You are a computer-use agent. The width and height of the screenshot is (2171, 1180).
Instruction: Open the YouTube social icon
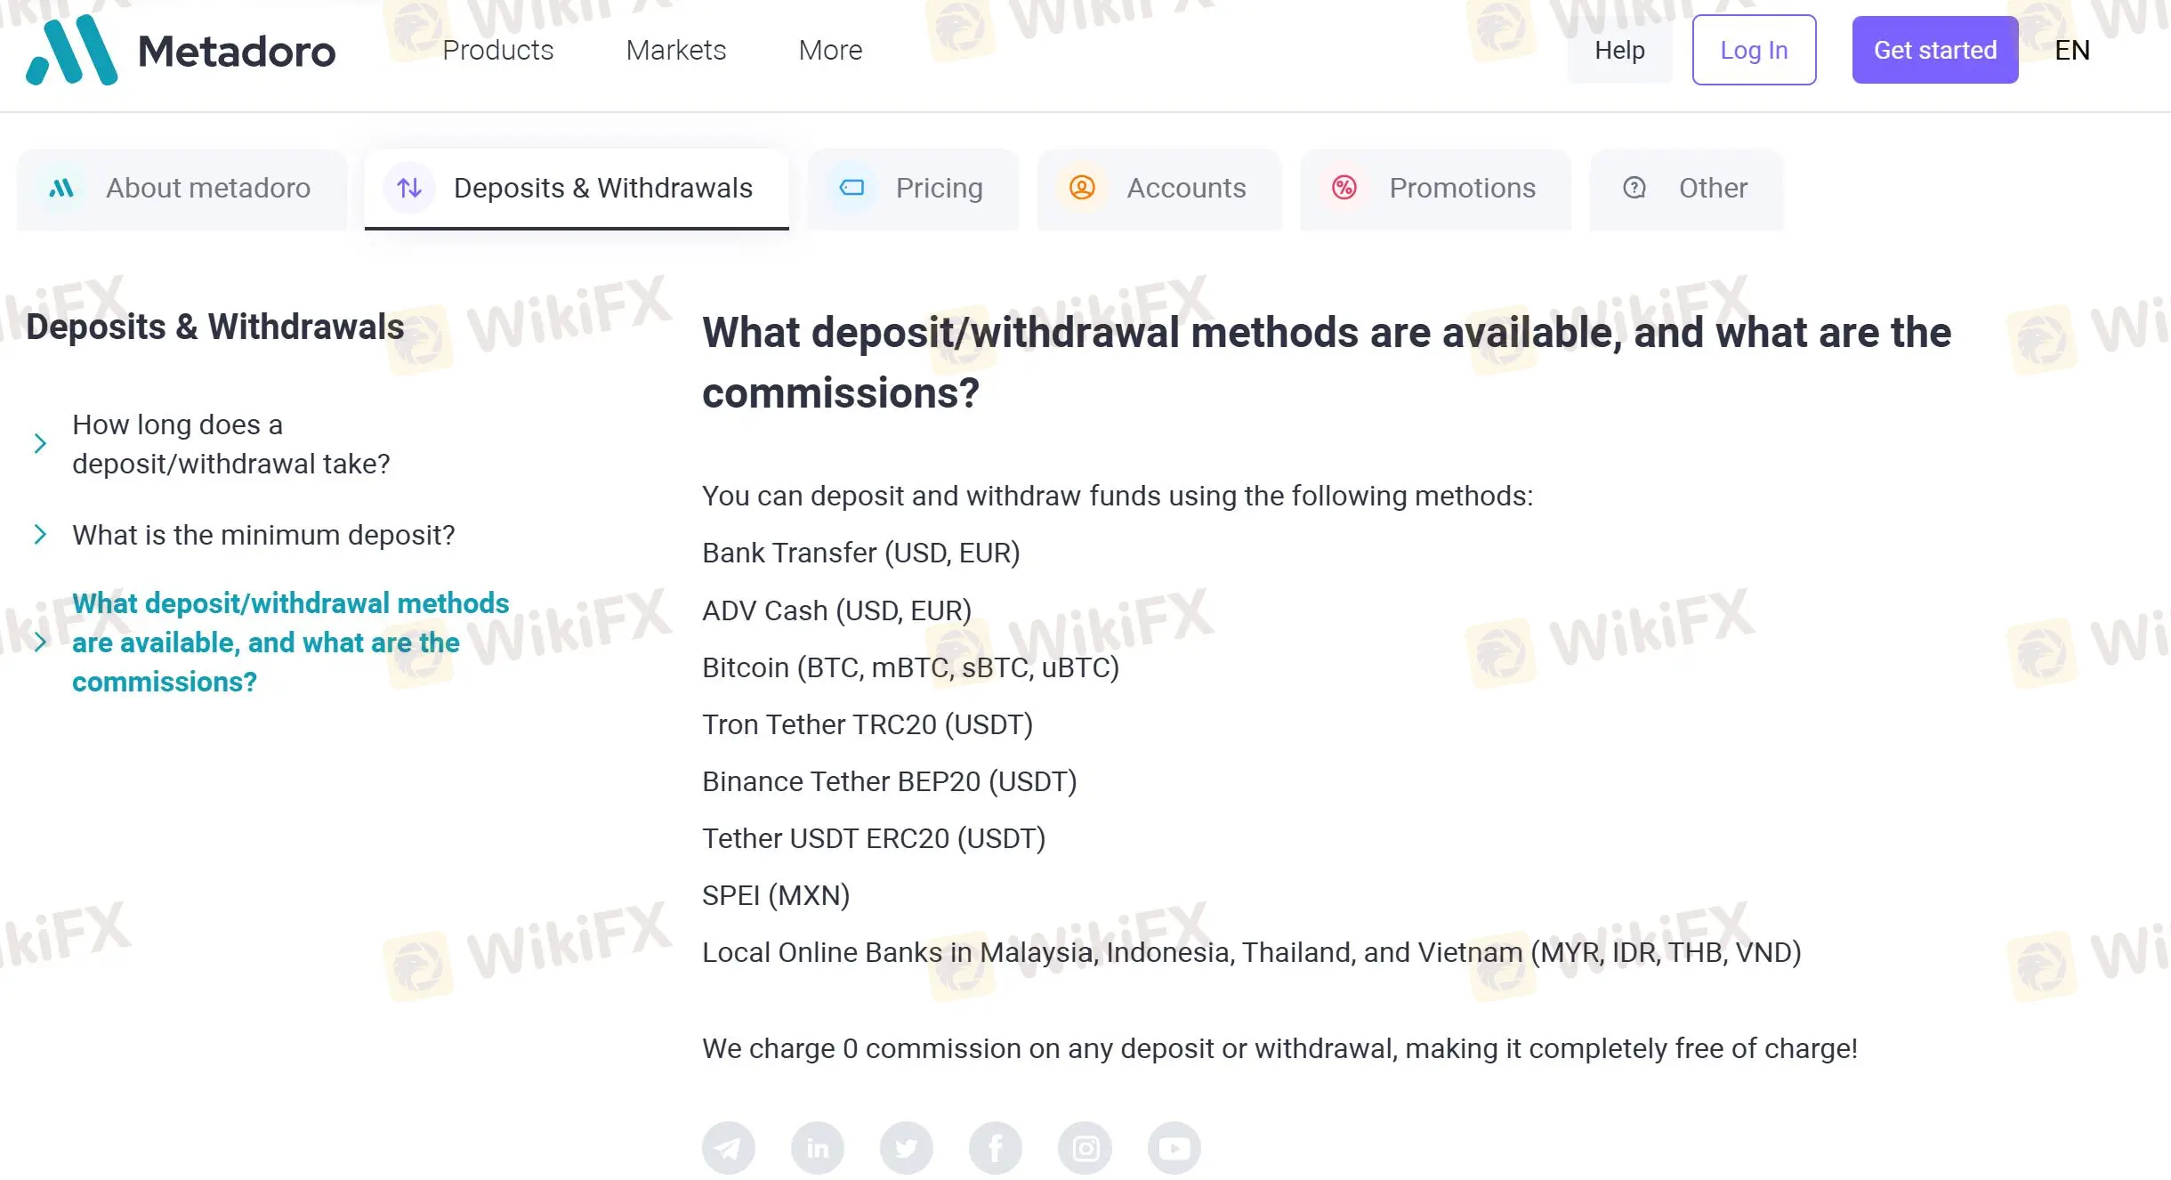pyautogui.click(x=1174, y=1148)
